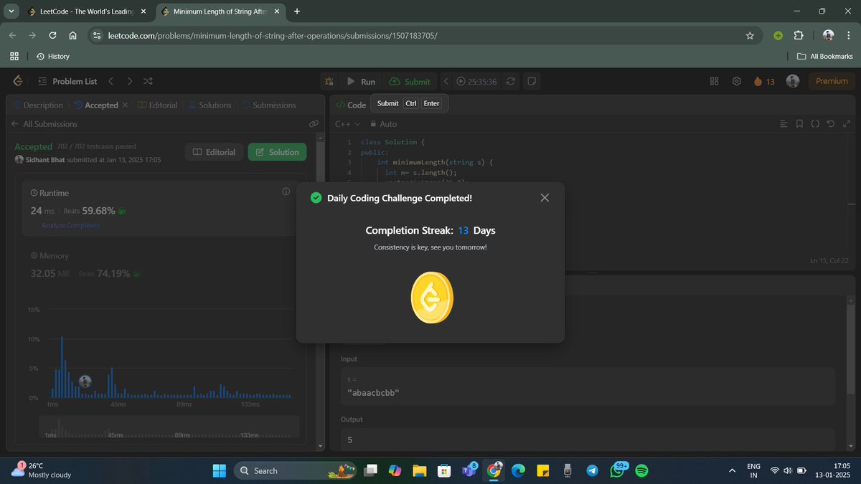861x484 pixels.
Task: Click Analyze Complexity link
Action: (71, 225)
